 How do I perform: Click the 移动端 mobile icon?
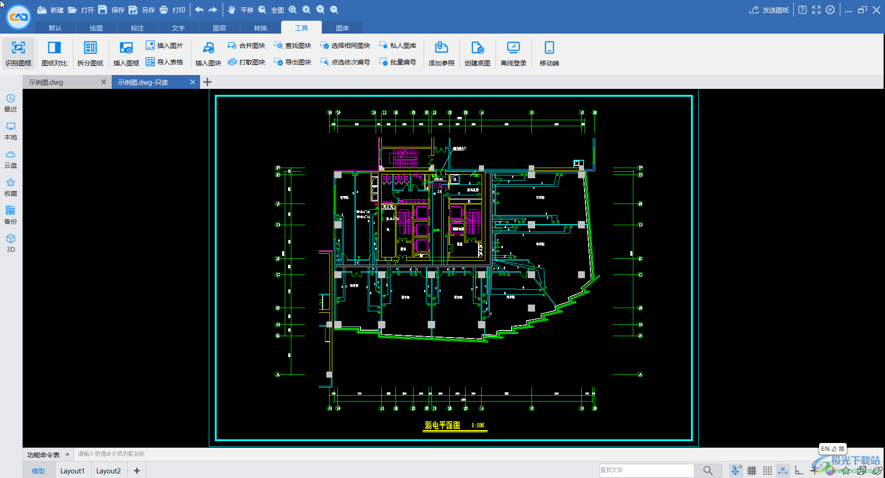(x=549, y=53)
